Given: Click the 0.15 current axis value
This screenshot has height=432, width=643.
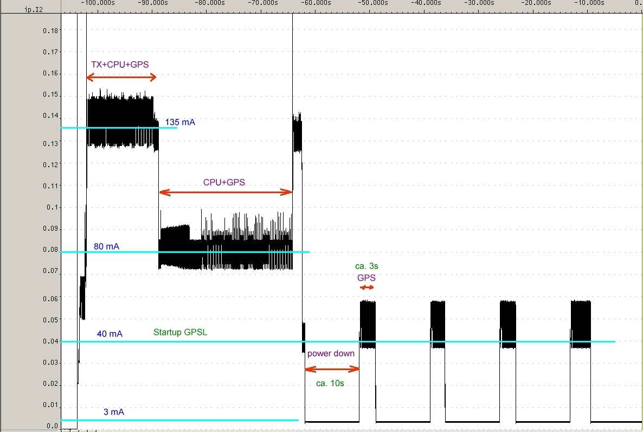Looking at the screenshot, I should pos(51,94).
